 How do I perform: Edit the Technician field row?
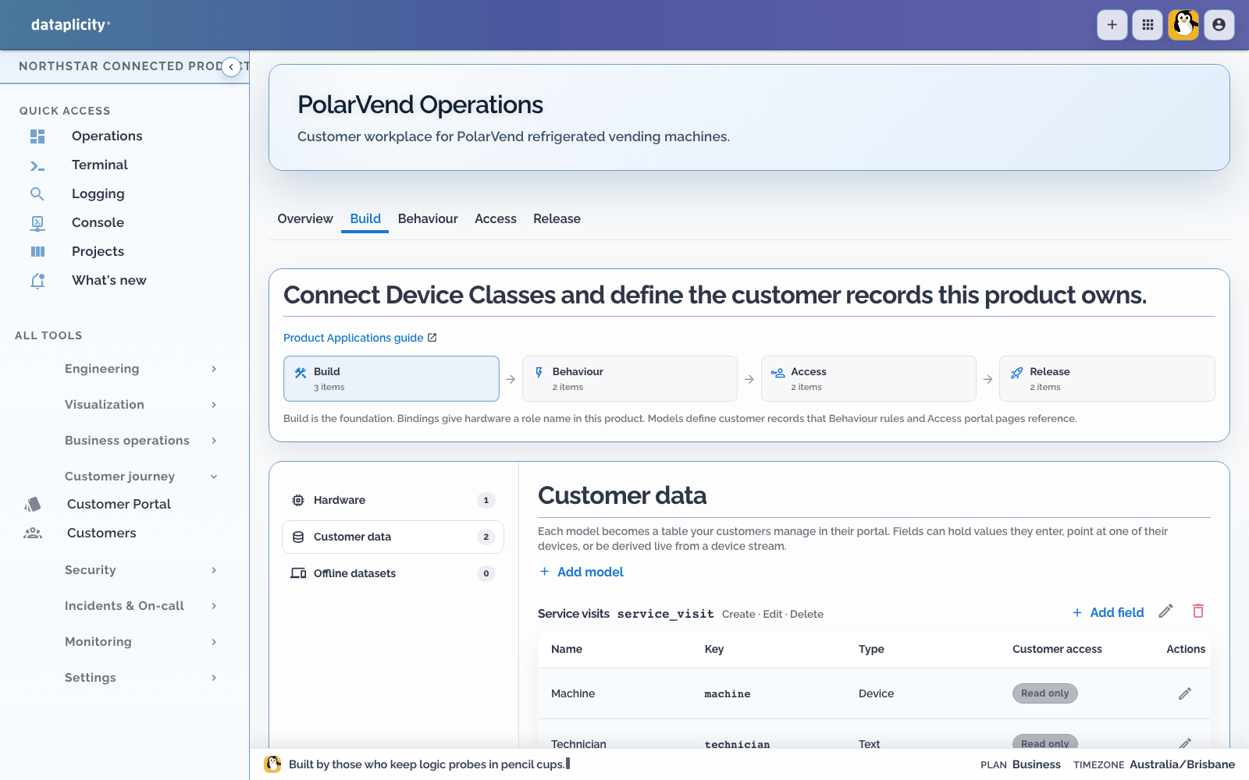(1185, 743)
